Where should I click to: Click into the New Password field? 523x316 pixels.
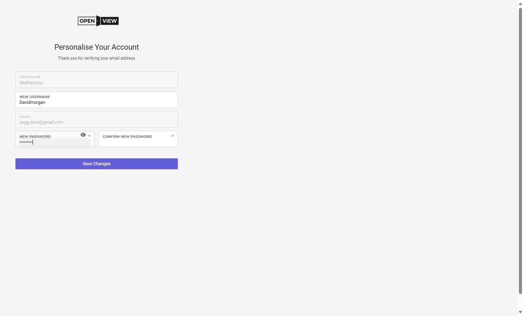55,142
